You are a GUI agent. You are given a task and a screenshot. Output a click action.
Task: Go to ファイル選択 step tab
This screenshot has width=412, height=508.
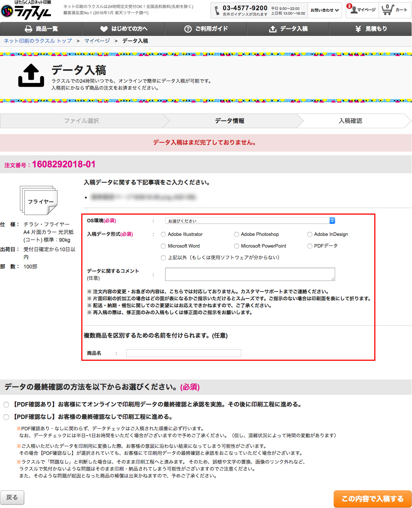tap(81, 121)
